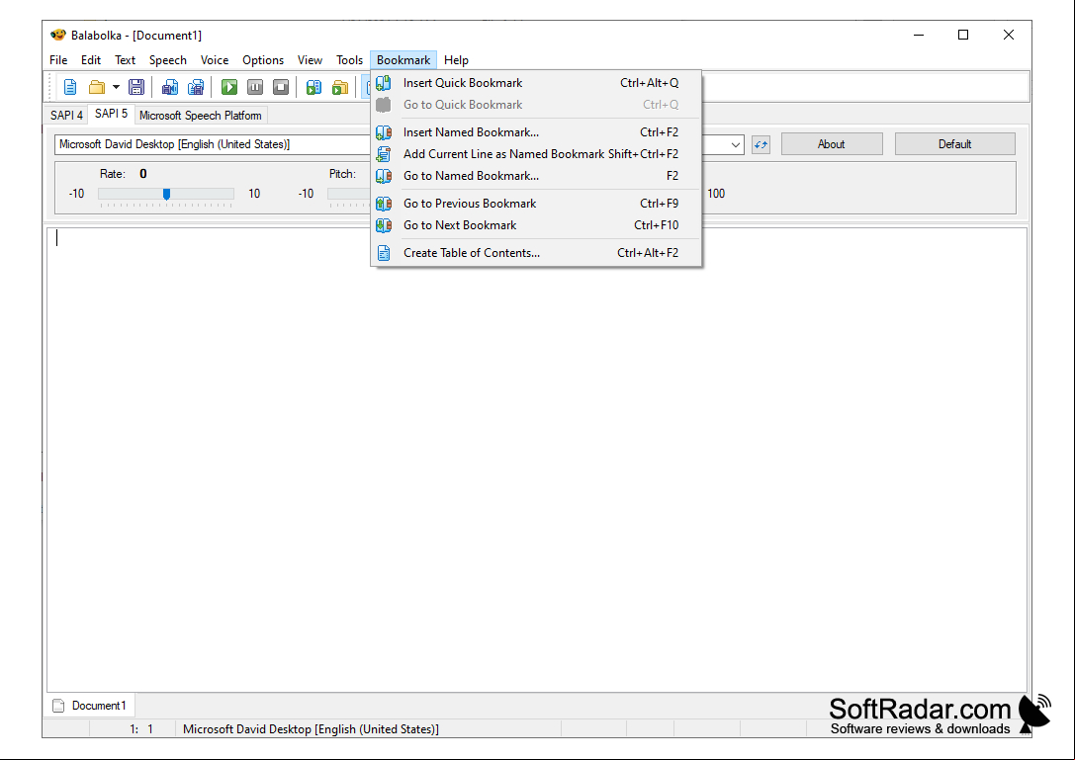Open the Text menu
The width and height of the screenshot is (1075, 760).
(x=125, y=60)
